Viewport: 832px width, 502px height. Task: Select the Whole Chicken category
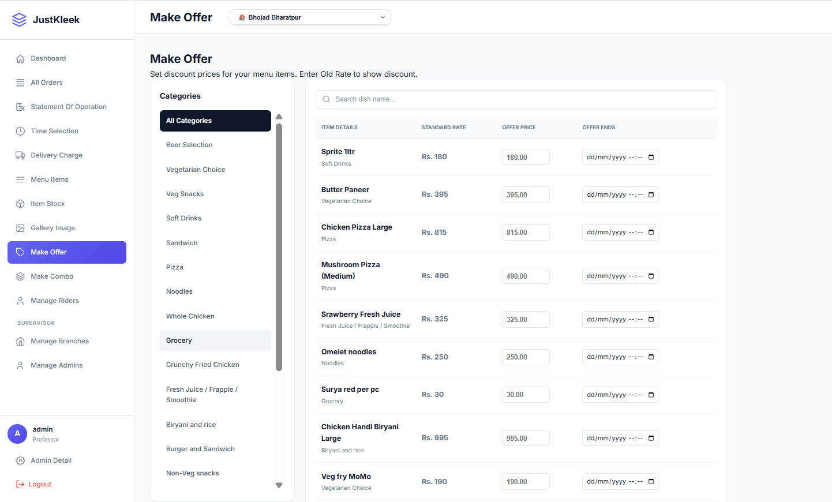tap(215, 316)
